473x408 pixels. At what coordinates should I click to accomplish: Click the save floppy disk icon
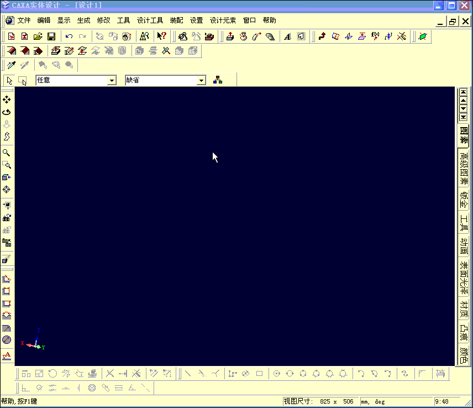point(51,36)
